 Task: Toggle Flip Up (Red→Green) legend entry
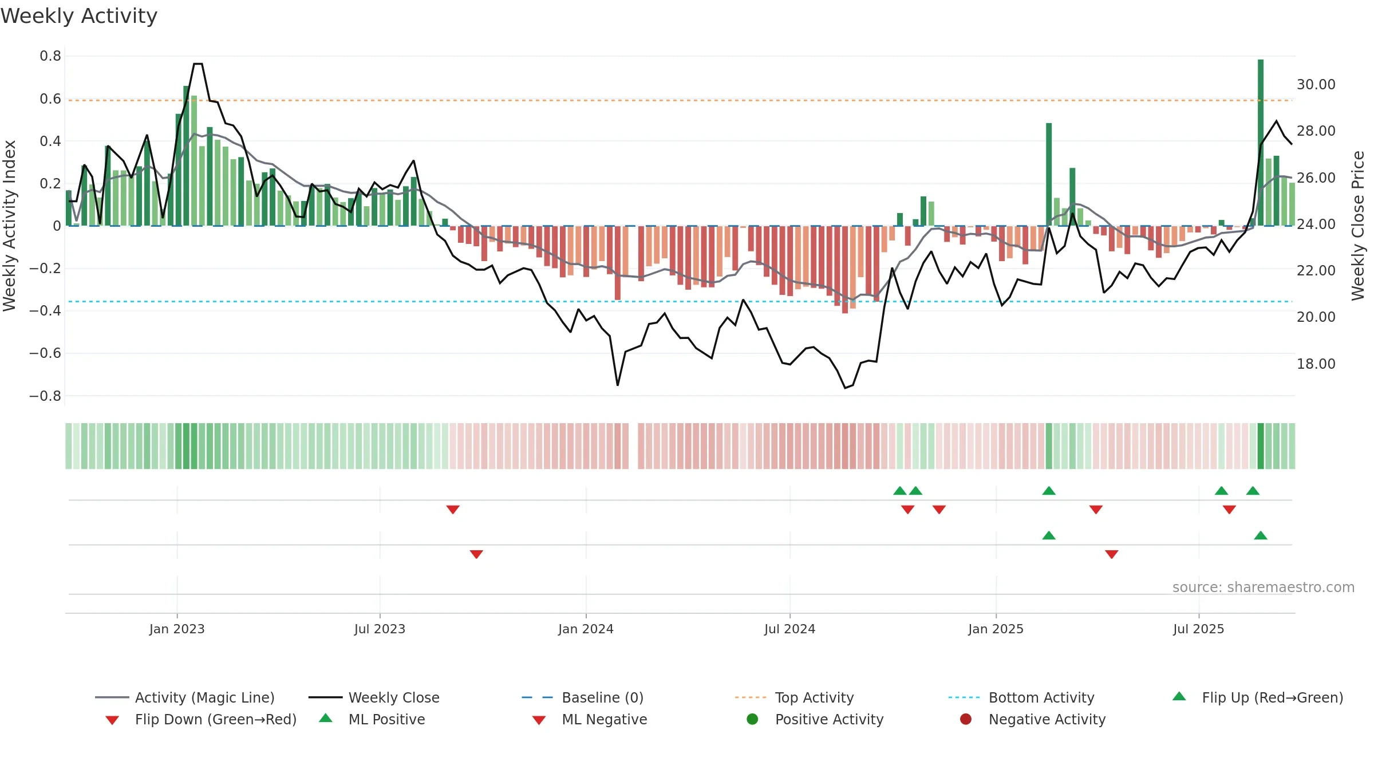1258,697
